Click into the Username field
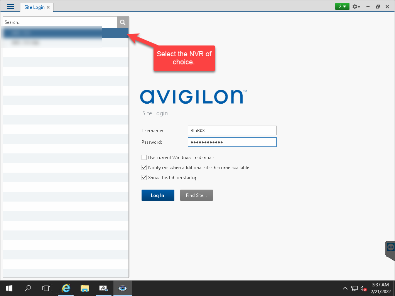The width and height of the screenshot is (395, 296). pyautogui.click(x=232, y=131)
